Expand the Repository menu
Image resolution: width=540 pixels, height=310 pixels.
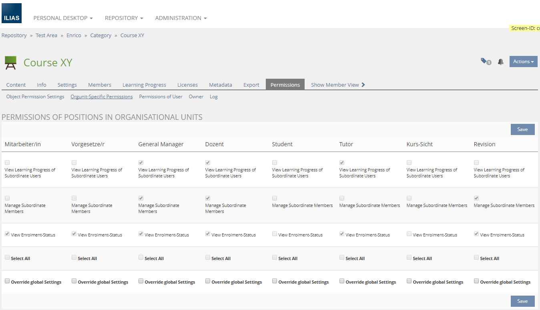(x=124, y=18)
